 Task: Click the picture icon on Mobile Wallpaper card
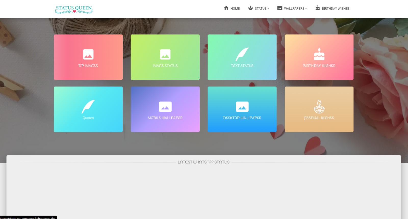coord(165,107)
